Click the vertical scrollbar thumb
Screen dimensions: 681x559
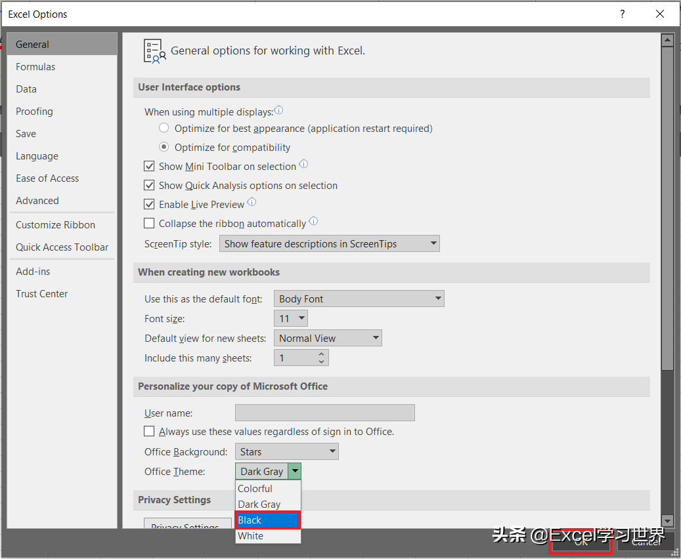tap(667, 209)
